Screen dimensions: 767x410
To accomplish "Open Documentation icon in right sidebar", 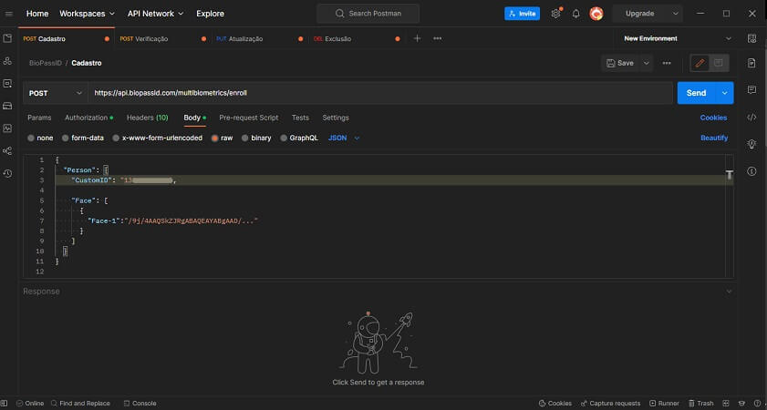I will coord(751,64).
